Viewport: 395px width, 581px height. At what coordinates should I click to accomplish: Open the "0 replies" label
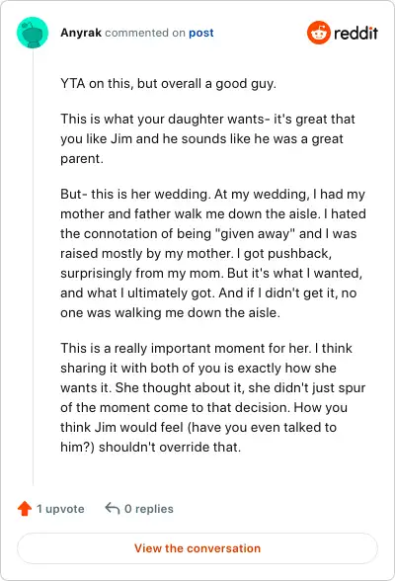click(149, 509)
